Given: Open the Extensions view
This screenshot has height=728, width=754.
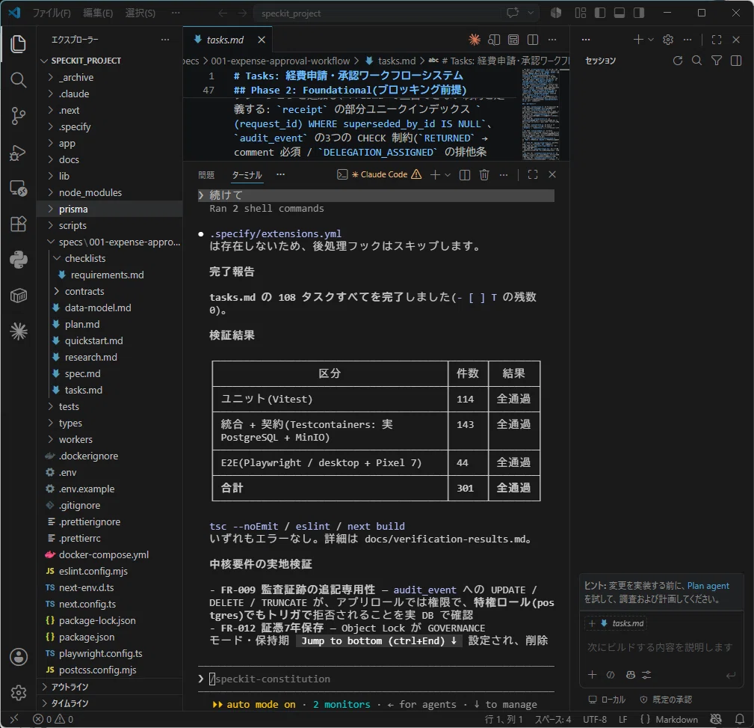Looking at the screenshot, I should (x=18, y=224).
